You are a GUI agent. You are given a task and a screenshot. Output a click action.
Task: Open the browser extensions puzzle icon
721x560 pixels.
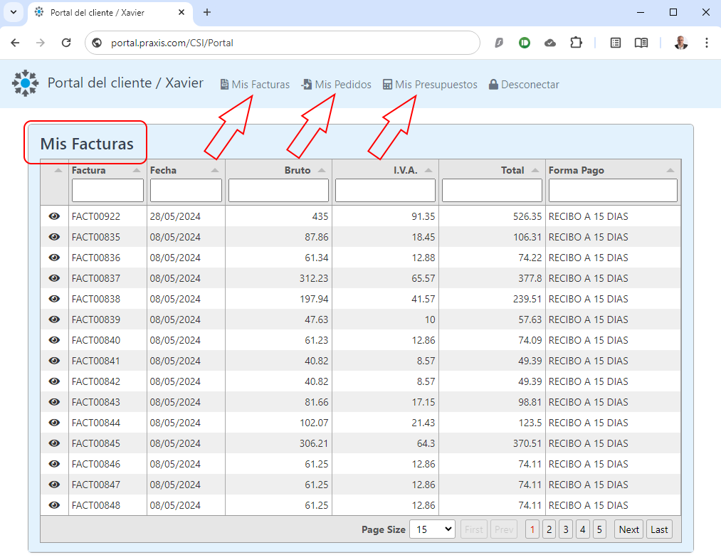coord(576,43)
